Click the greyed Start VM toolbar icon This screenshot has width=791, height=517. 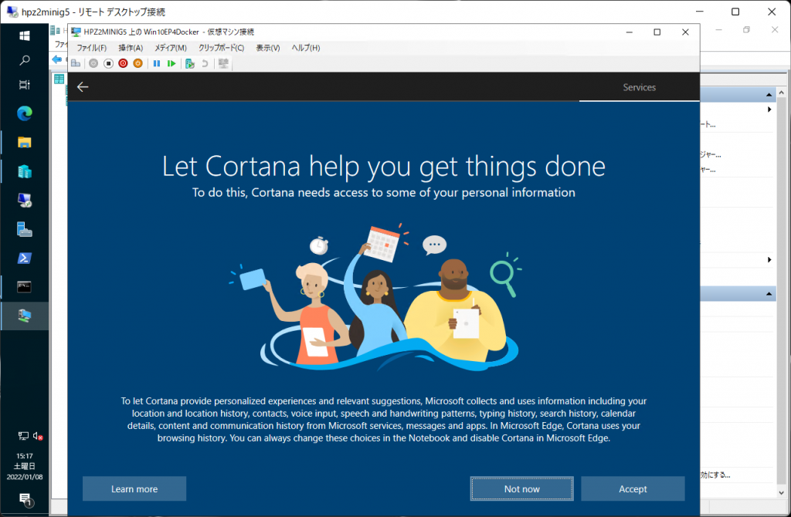click(93, 63)
